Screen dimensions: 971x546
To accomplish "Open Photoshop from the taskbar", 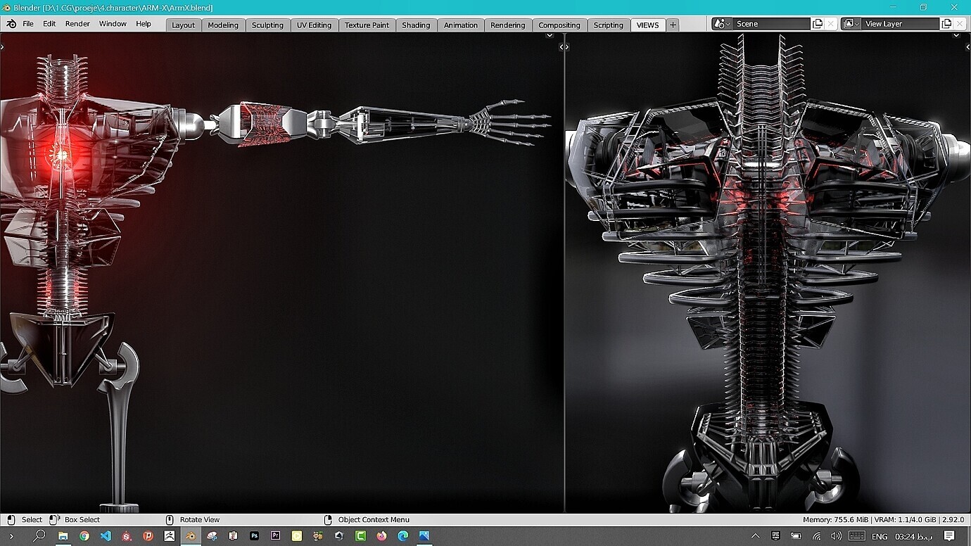I will pos(254,537).
